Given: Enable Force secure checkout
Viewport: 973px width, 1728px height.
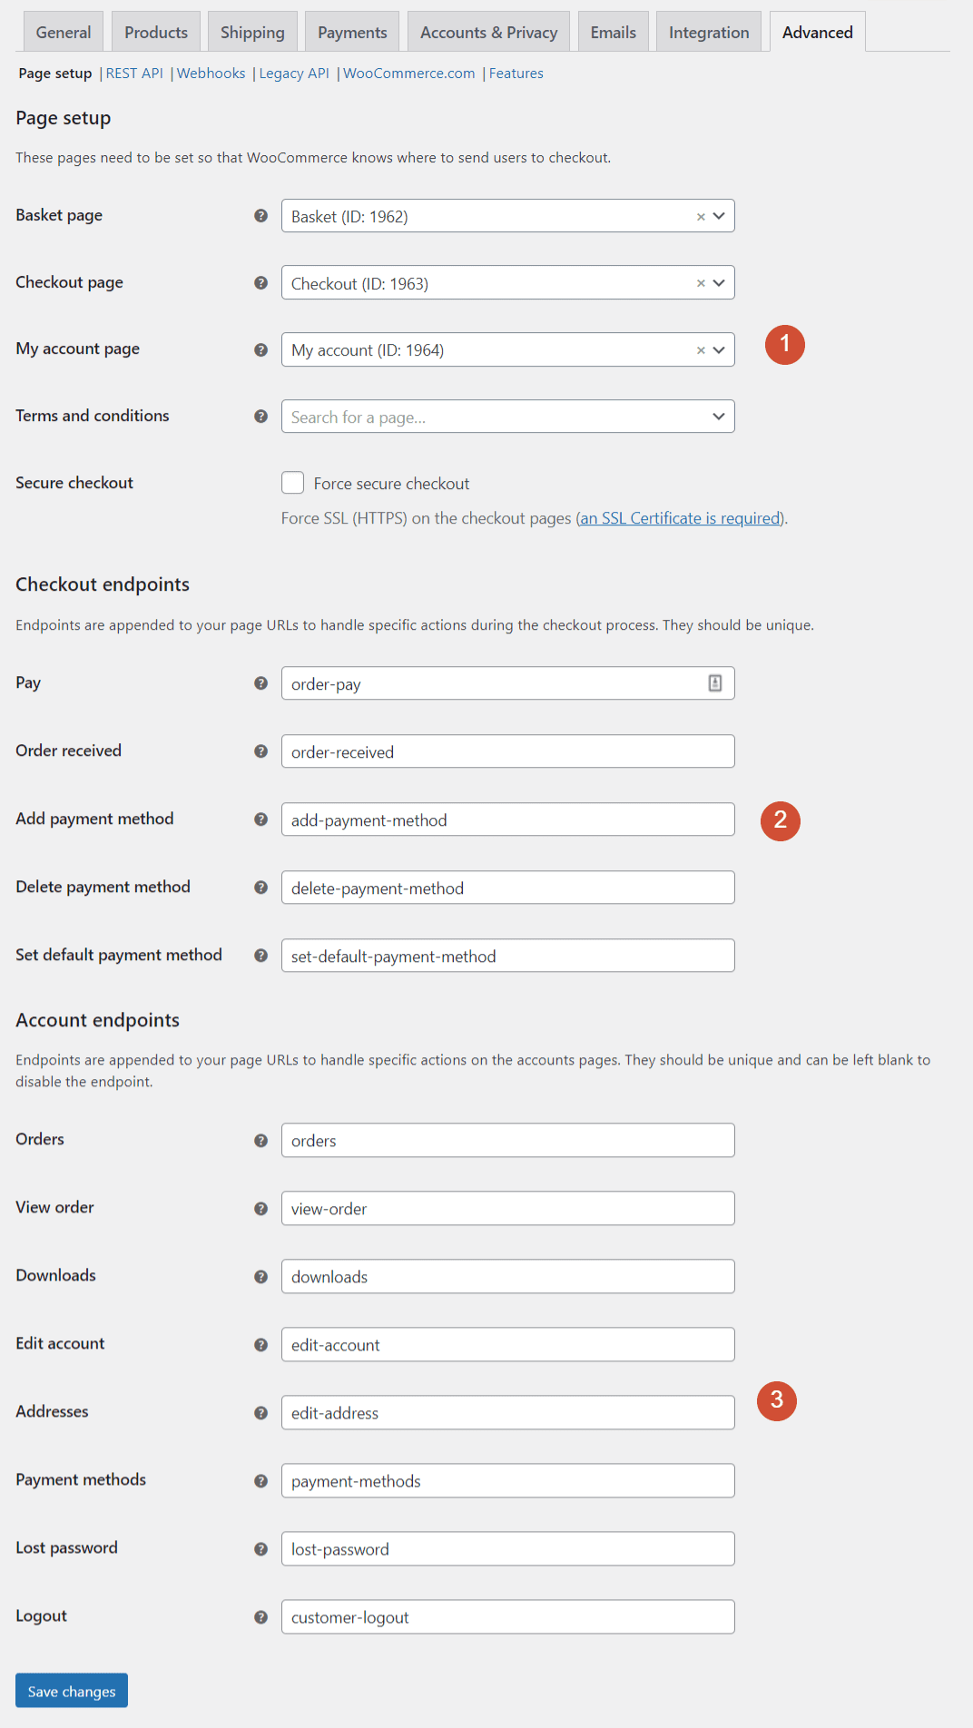Looking at the screenshot, I should coord(292,483).
